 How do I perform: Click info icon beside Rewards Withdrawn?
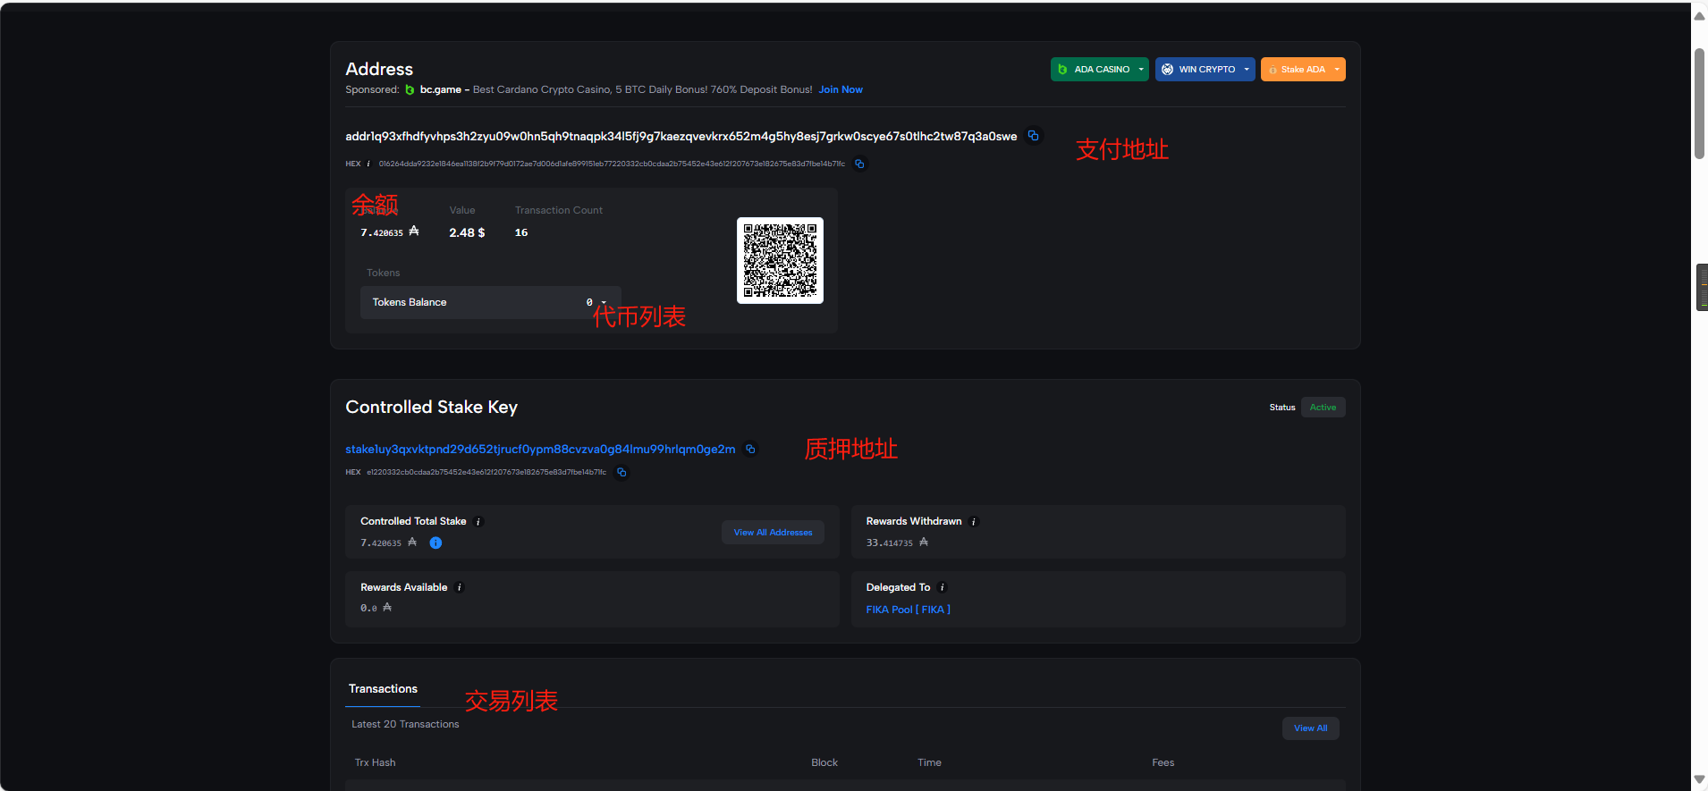[974, 522]
